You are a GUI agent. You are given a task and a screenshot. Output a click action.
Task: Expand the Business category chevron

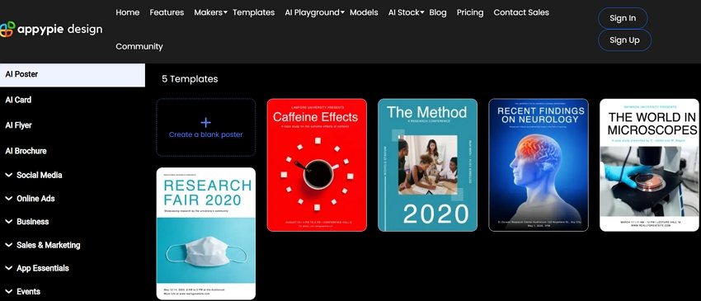8,221
